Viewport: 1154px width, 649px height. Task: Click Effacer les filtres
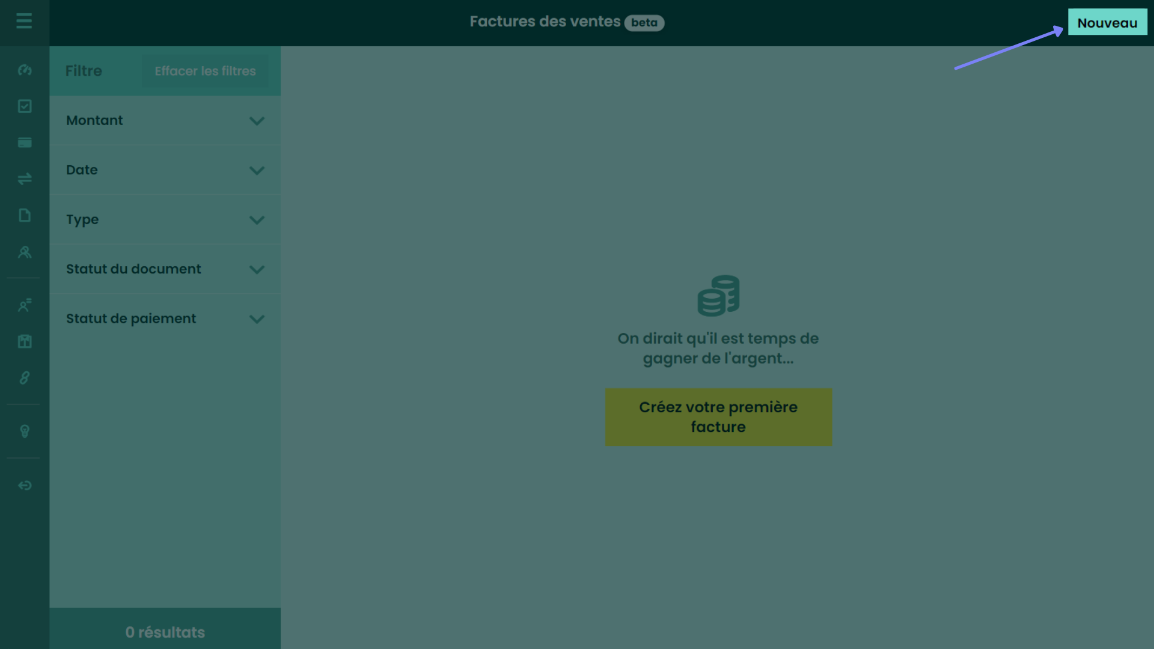205,71
